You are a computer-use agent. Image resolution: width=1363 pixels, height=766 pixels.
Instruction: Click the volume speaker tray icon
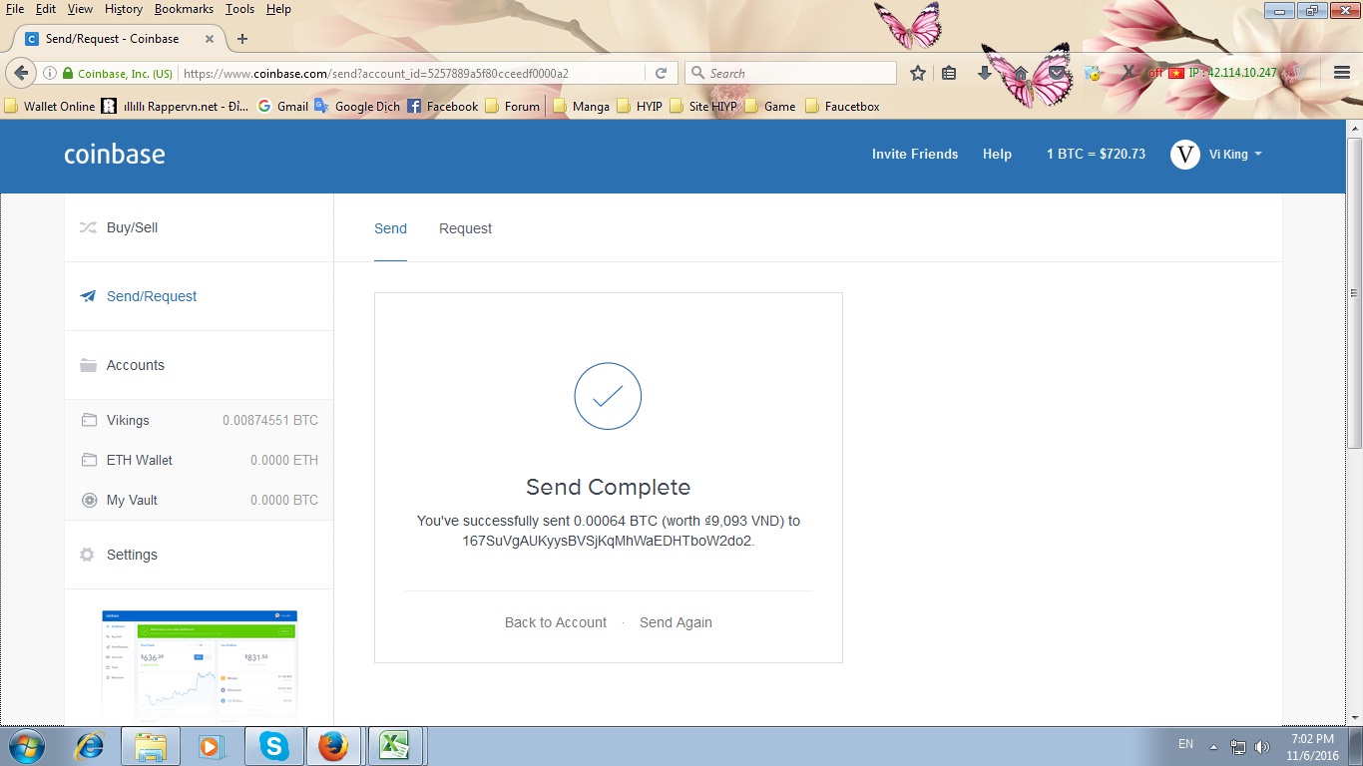[1262, 746]
